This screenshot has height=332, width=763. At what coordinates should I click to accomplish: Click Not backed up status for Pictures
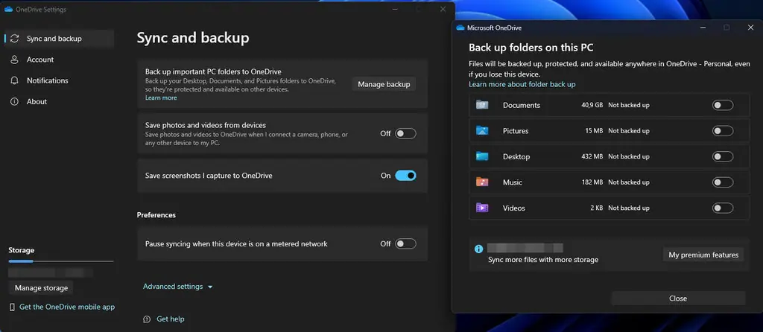click(629, 131)
